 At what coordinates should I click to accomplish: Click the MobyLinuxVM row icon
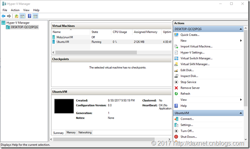point(54,37)
